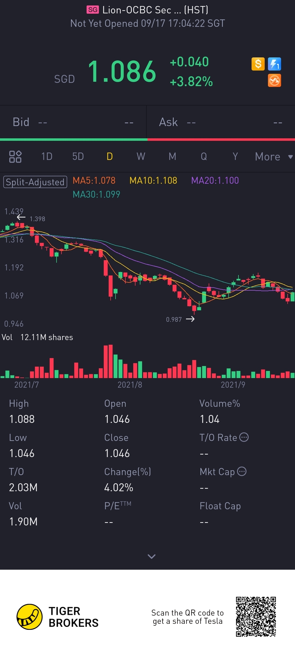Tap the T/O Rate info icon

[x=244, y=437]
